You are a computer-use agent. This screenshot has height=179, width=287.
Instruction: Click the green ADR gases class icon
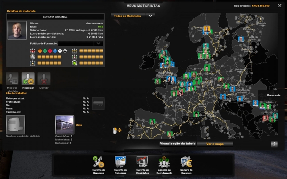[x=45, y=51]
